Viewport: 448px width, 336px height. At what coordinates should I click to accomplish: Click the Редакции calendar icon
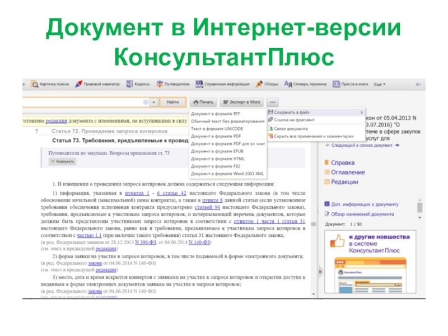pyautogui.click(x=327, y=181)
